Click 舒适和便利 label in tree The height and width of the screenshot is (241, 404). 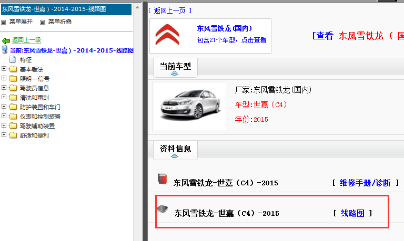tap(35, 135)
